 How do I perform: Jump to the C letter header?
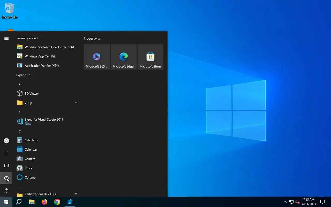tap(20, 131)
